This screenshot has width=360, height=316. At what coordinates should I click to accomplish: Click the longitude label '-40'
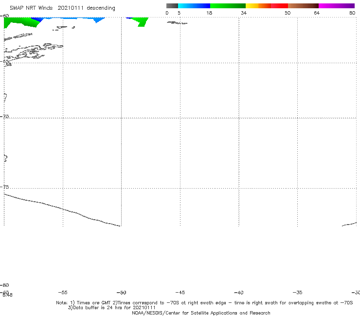tap(239, 293)
